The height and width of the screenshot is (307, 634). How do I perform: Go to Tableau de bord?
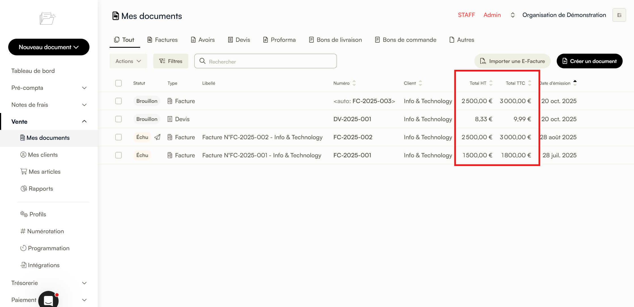[33, 71]
